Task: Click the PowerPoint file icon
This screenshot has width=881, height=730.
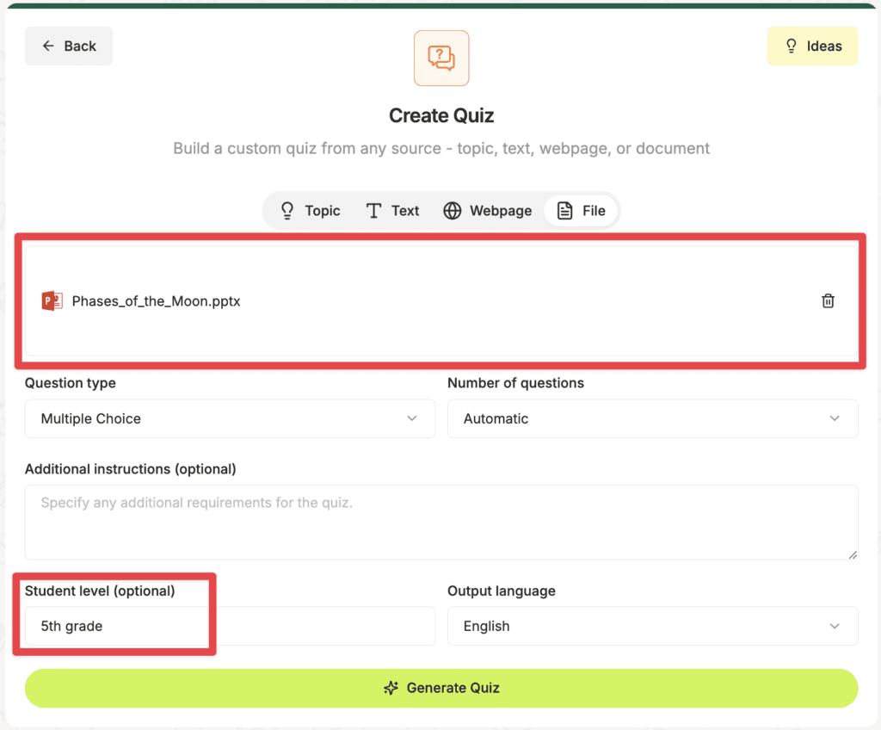Action: pyautogui.click(x=52, y=301)
